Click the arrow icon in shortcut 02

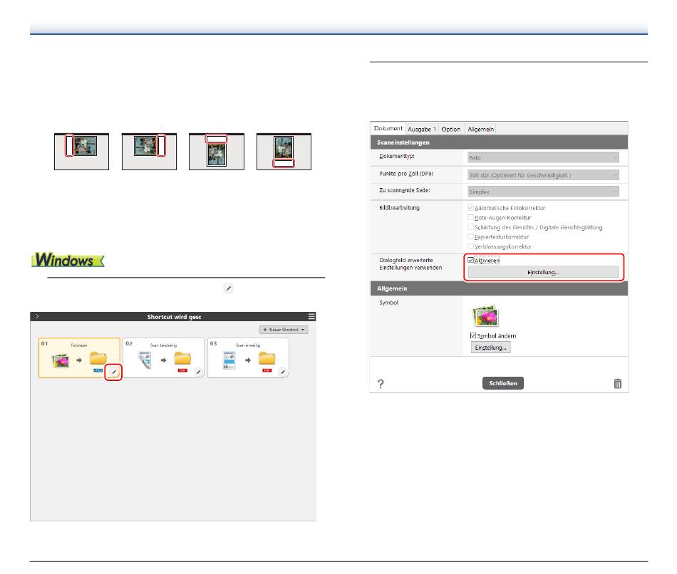pyautogui.click(x=163, y=360)
